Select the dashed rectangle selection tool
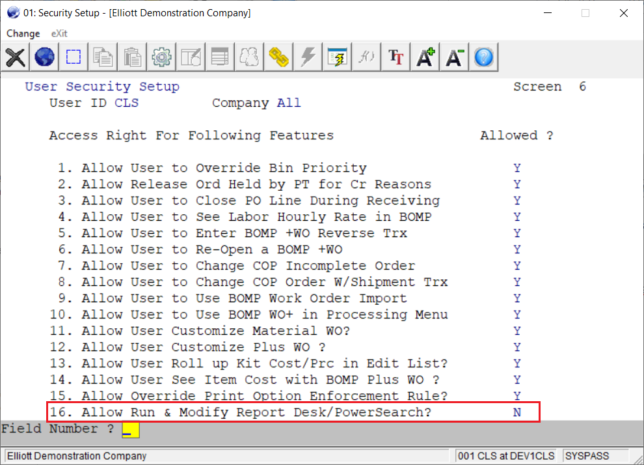Image resolution: width=644 pixels, height=465 pixels. [74, 57]
